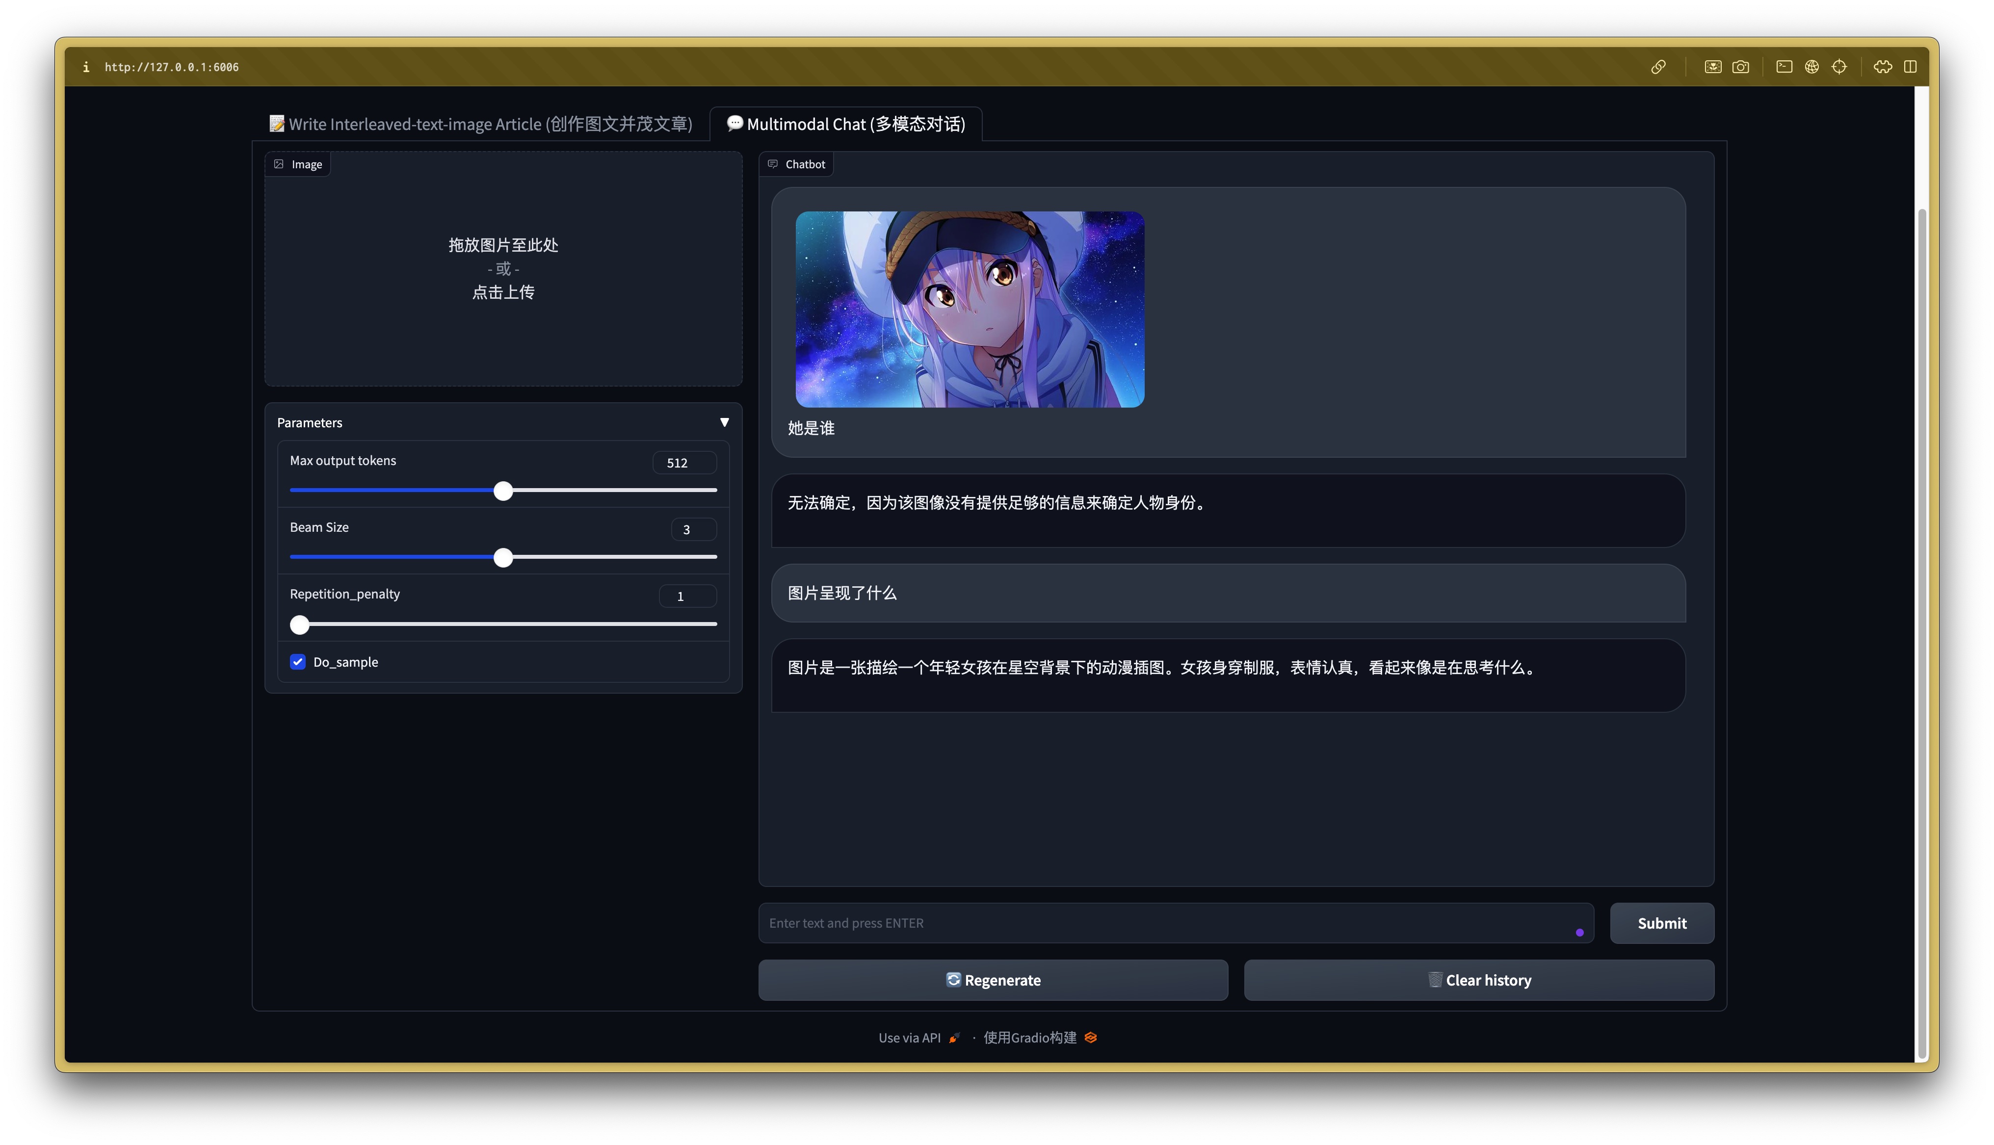Screen dimensions: 1994x1145
Task: Click the Clear history button
Action: point(1478,980)
